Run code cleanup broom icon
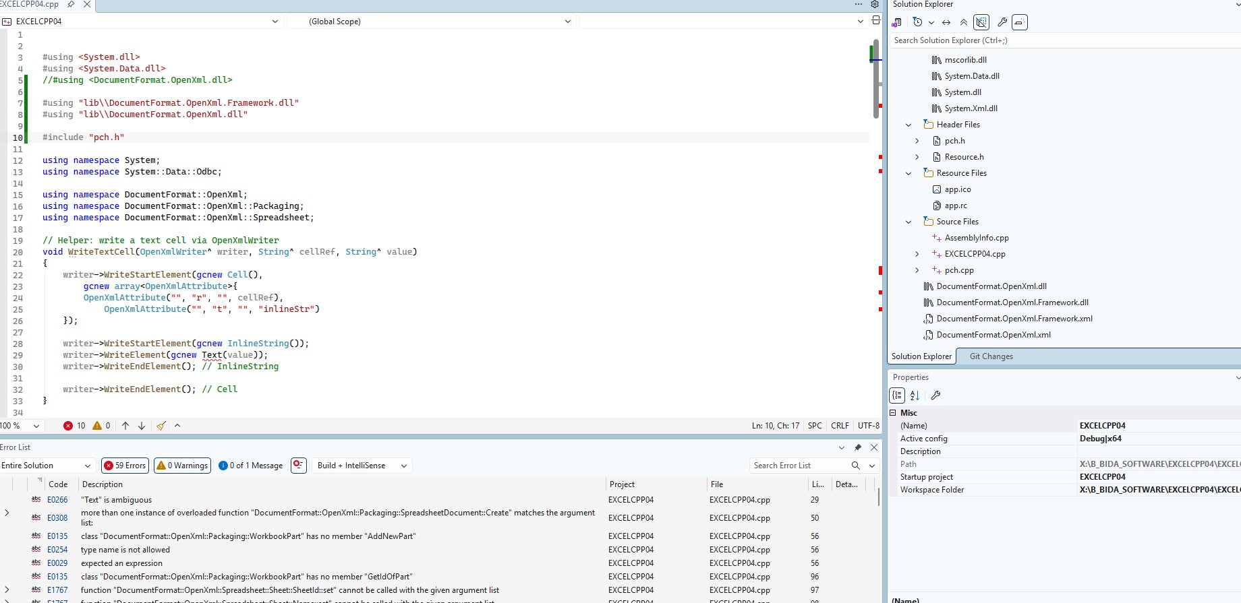Image resolution: width=1241 pixels, height=603 pixels. click(161, 426)
